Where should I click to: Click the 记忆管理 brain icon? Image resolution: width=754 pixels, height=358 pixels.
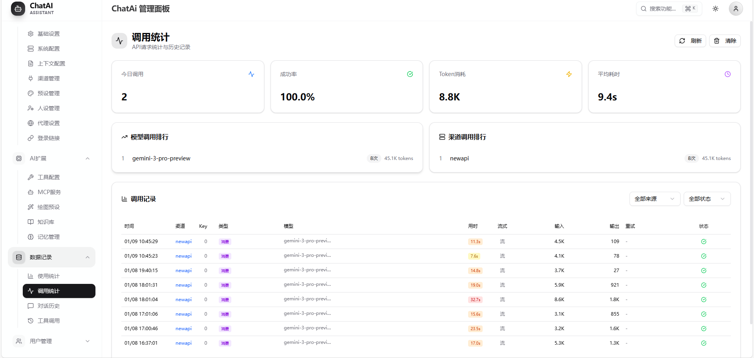tap(31, 237)
